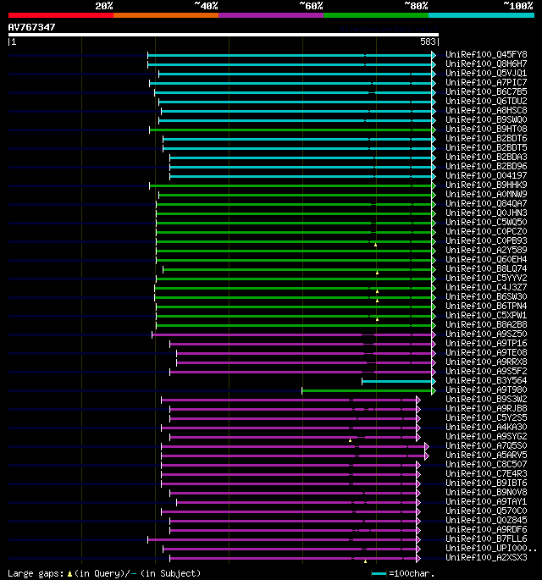The image size is (542, 580).
Task: Select the UniRef100_Q570C0 label
Action: pyautogui.click(x=486, y=511)
